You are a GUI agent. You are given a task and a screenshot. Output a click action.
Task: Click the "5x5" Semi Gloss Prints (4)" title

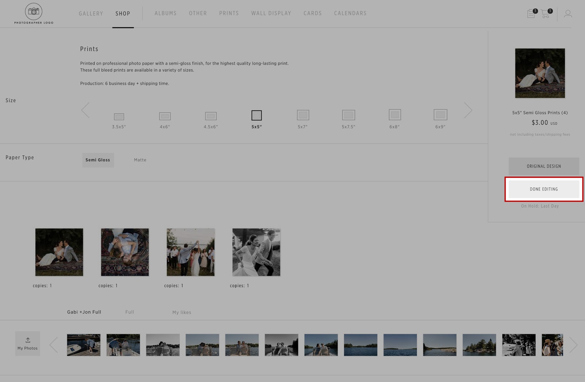(540, 113)
